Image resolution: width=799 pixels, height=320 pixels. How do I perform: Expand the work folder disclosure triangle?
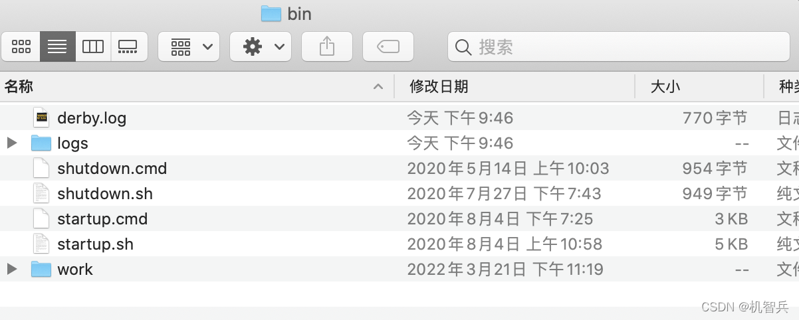pyautogui.click(x=11, y=269)
